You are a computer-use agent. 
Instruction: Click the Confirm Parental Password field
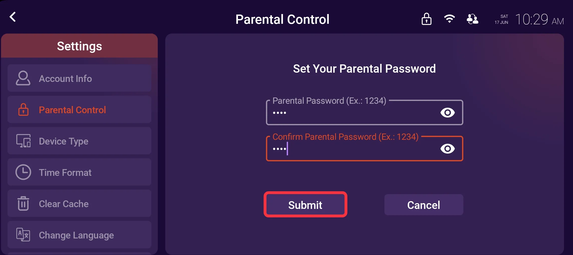point(364,149)
